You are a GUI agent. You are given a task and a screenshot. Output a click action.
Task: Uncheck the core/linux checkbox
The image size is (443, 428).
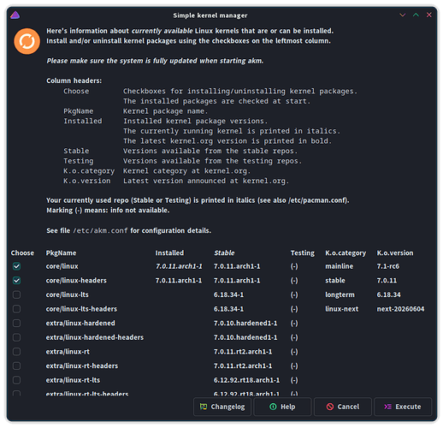coord(16,266)
